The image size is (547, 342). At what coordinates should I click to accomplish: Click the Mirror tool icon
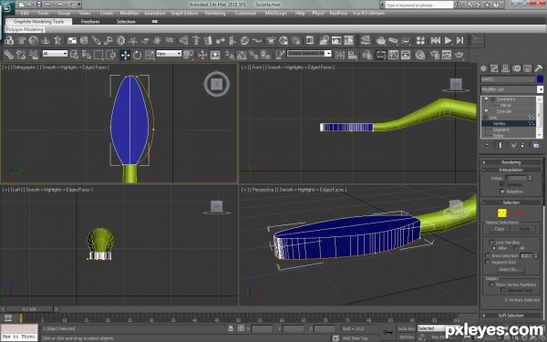click(x=340, y=55)
